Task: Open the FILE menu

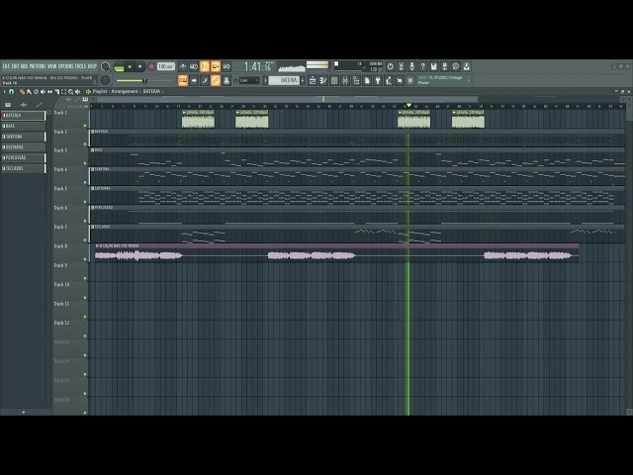Action: click(x=6, y=66)
